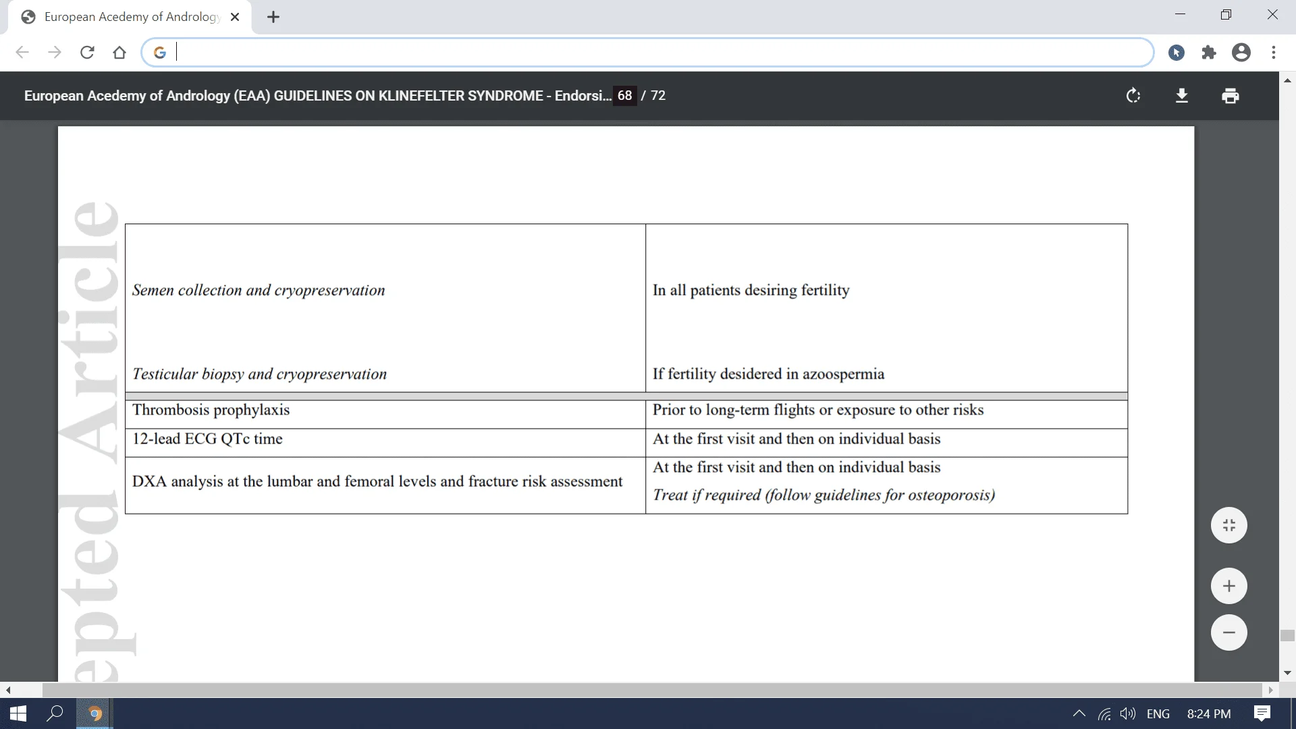Image resolution: width=1296 pixels, height=729 pixels.
Task: Open Windows taskbar search
Action: click(x=55, y=713)
